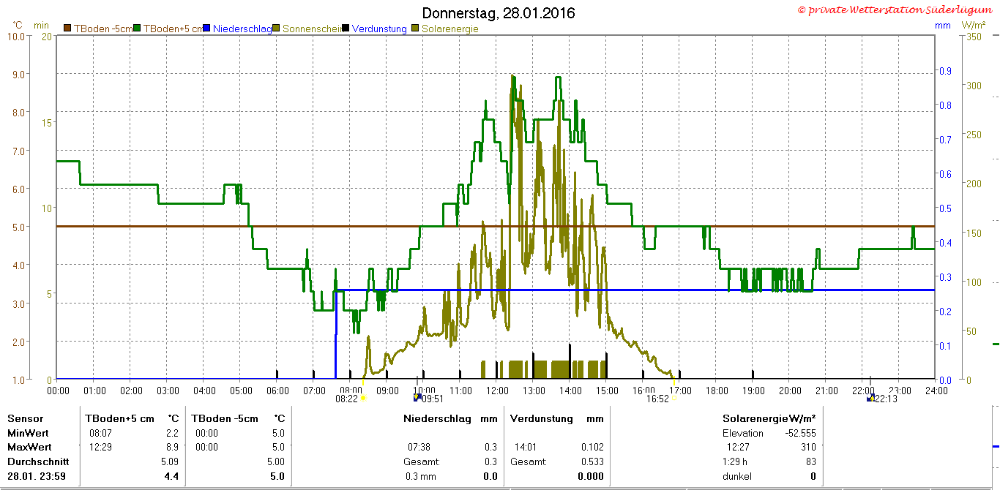The height and width of the screenshot is (490, 1000).
Task: Click the '09:51' moon time label
Action: pos(433,399)
